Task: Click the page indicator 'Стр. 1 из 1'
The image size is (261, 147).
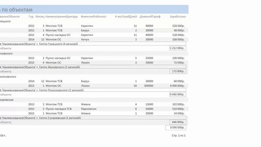Action: 179,136
